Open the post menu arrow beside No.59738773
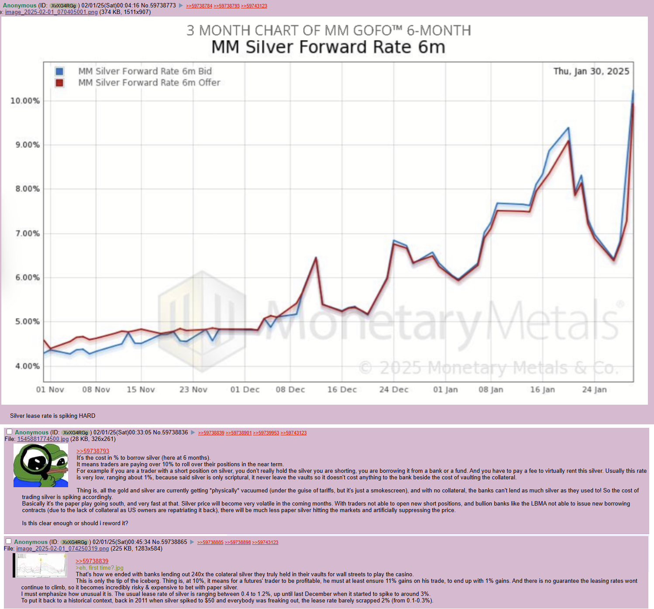The image size is (654, 609). pyautogui.click(x=181, y=6)
